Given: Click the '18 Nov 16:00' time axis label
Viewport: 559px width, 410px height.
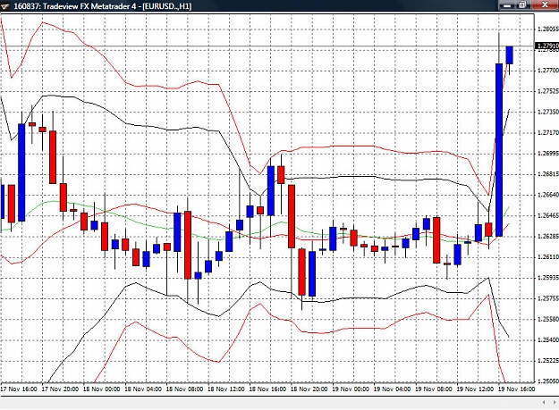Looking at the screenshot, I should [x=267, y=389].
